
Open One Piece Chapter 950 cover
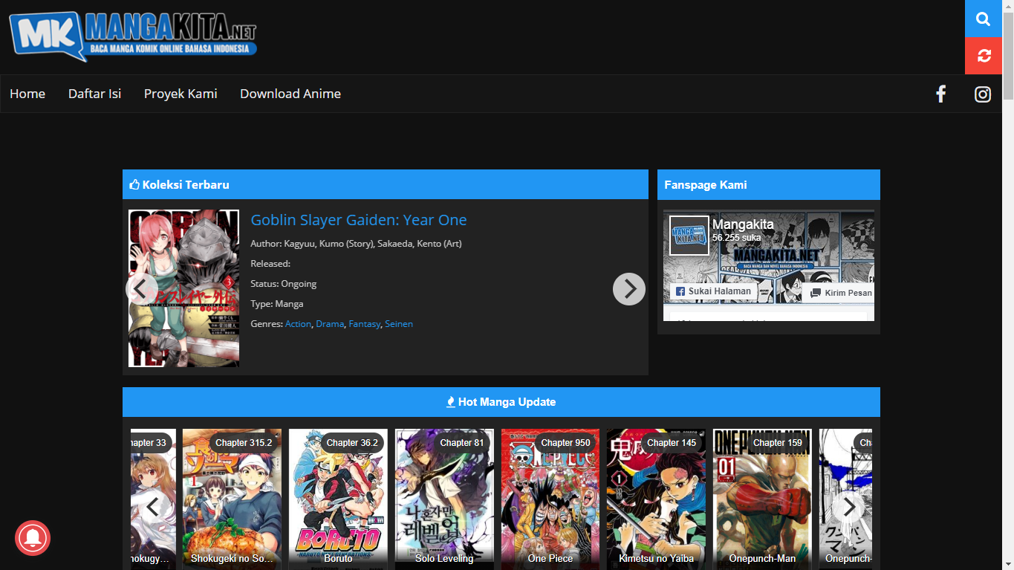(550, 499)
